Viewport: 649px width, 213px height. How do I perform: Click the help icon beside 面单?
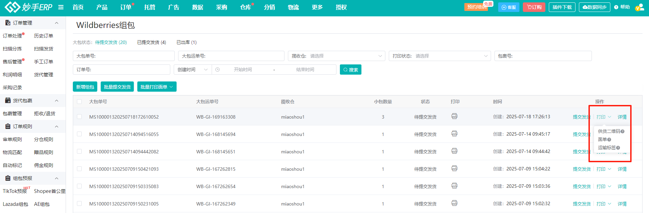[x=609, y=140]
